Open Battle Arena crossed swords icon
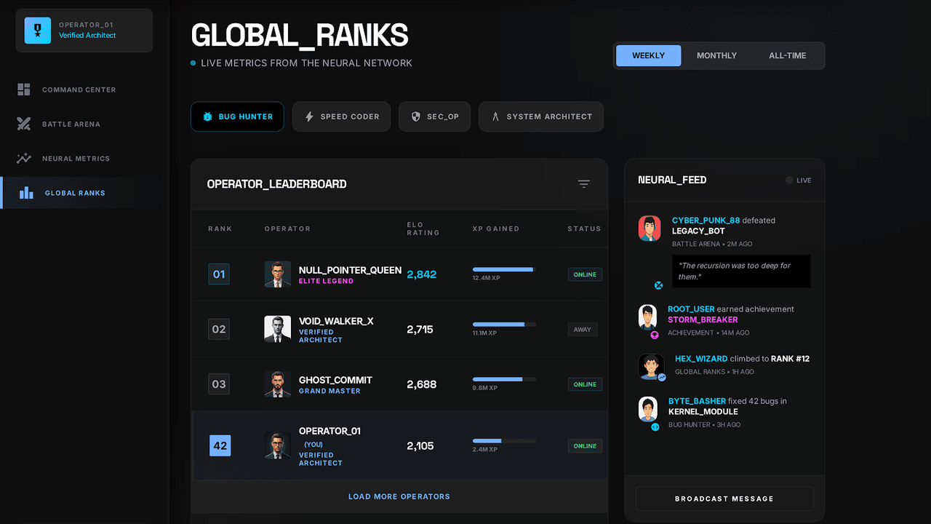This screenshot has width=931, height=524. coord(24,124)
